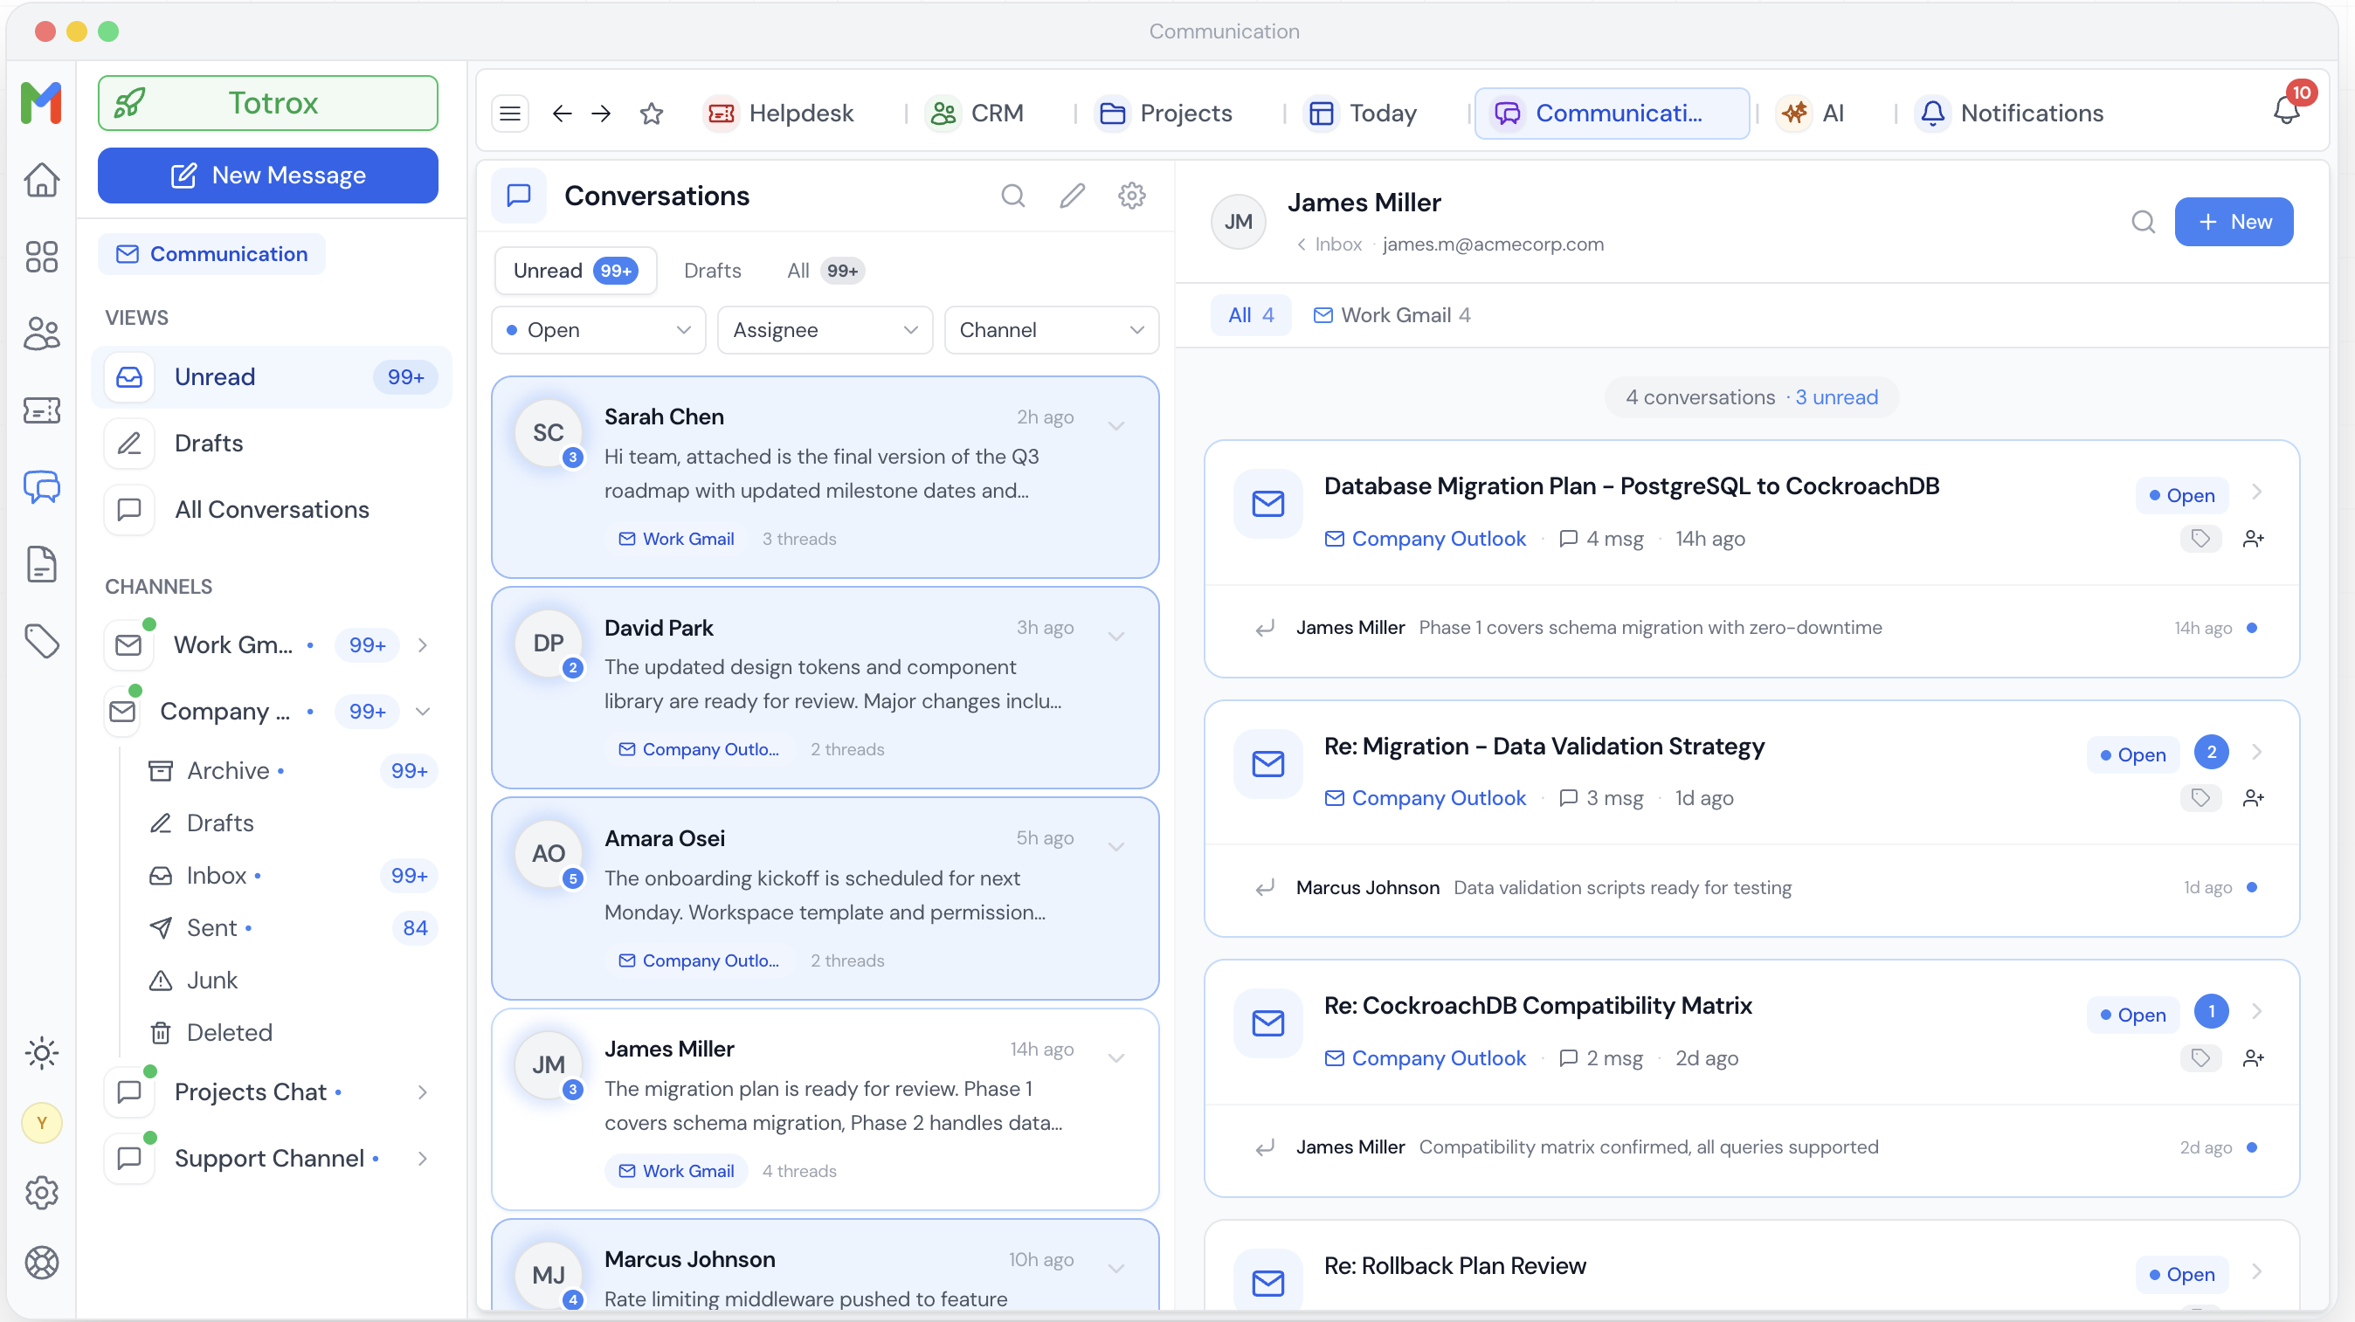Screen dimensions: 2355x1322
Task: Collapse the Company channel chevron
Action: point(423,712)
